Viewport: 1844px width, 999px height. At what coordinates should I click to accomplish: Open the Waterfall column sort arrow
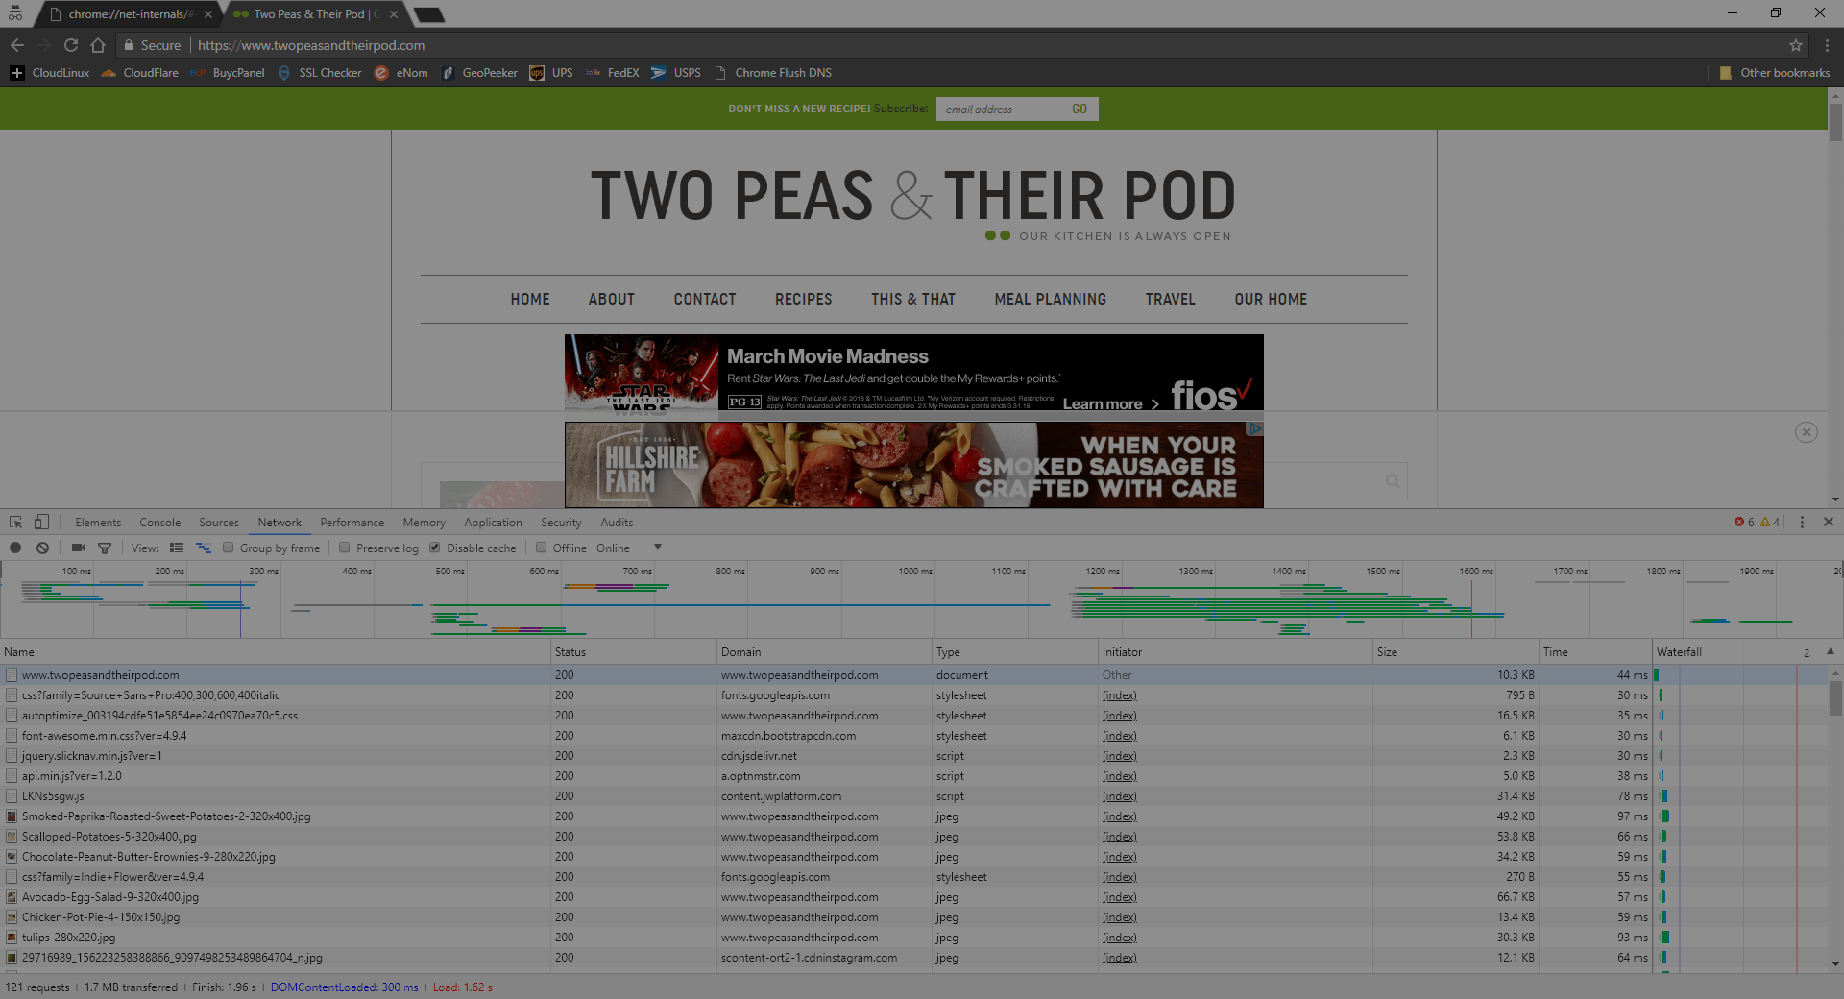[1831, 651]
